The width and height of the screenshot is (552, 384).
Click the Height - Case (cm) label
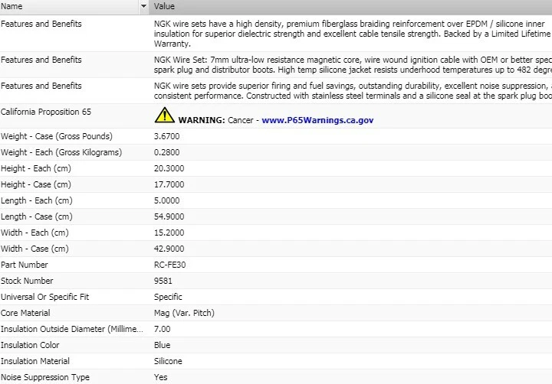(35, 184)
